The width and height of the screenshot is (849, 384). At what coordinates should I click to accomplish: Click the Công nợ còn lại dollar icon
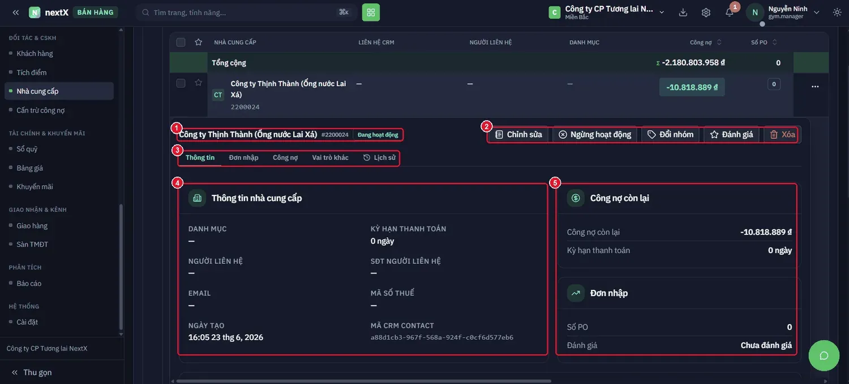pyautogui.click(x=576, y=198)
